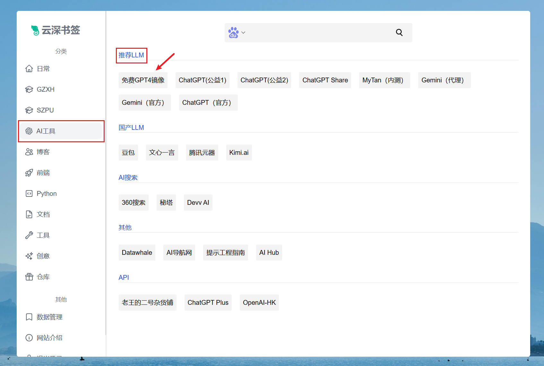Jump to the 其他 section heading link

pyautogui.click(x=125, y=228)
